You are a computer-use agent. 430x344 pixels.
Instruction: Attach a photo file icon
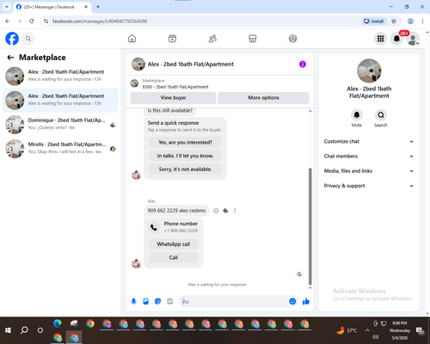point(145,301)
